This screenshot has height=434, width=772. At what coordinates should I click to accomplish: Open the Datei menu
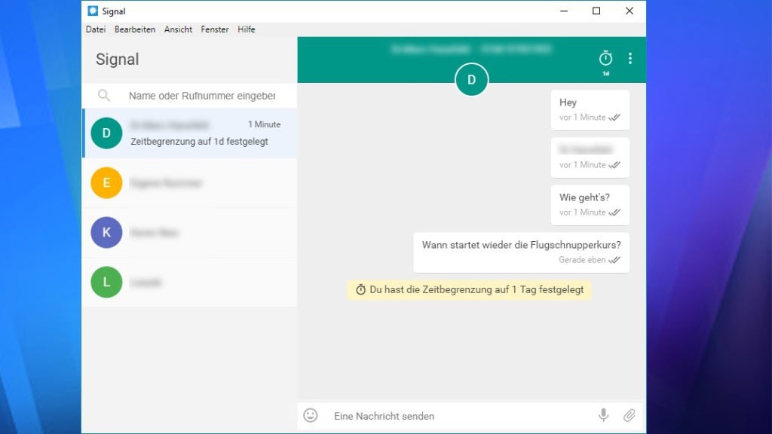96,29
